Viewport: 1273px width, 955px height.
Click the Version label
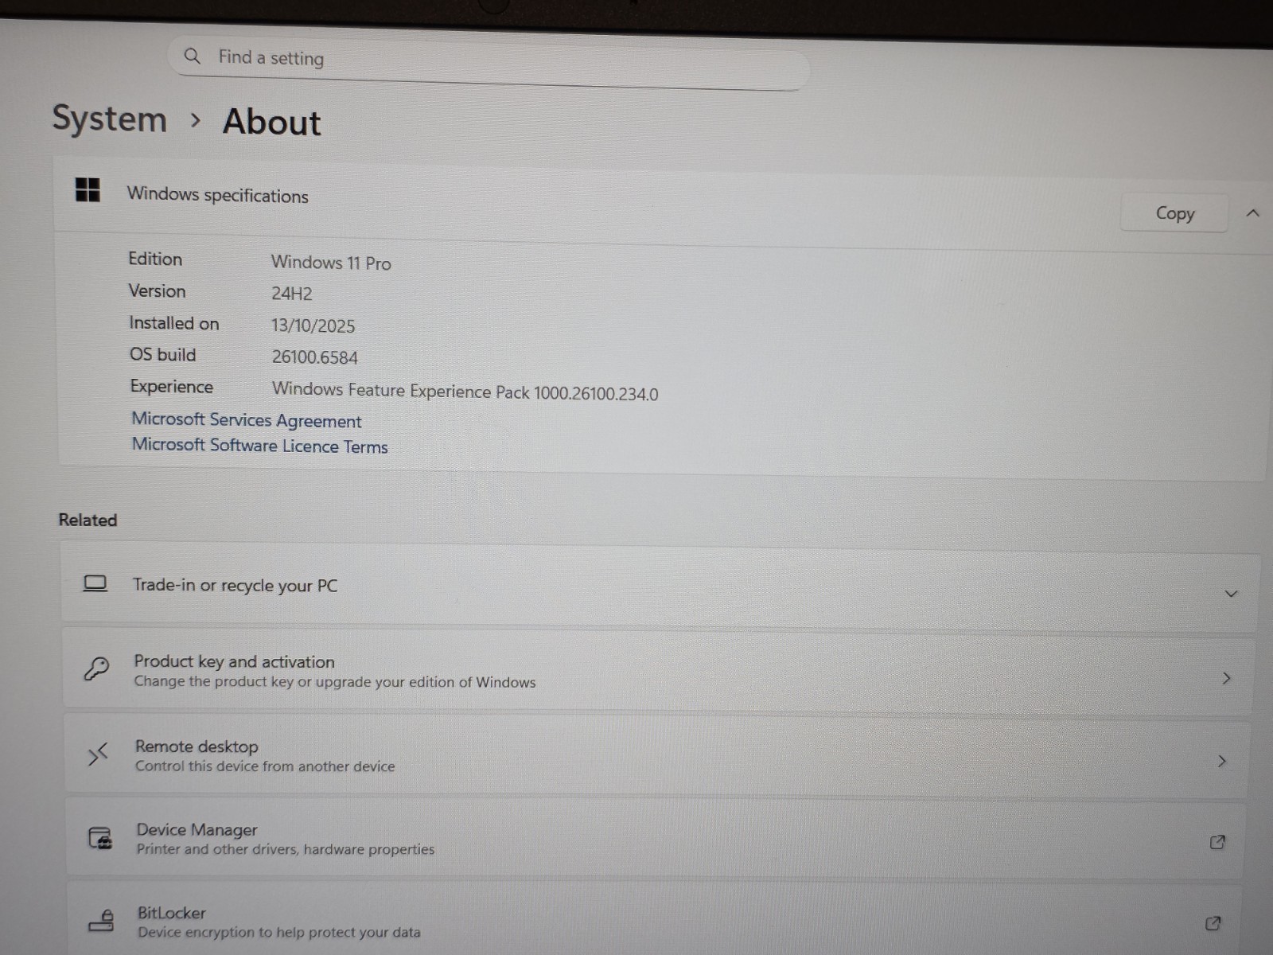tap(158, 291)
